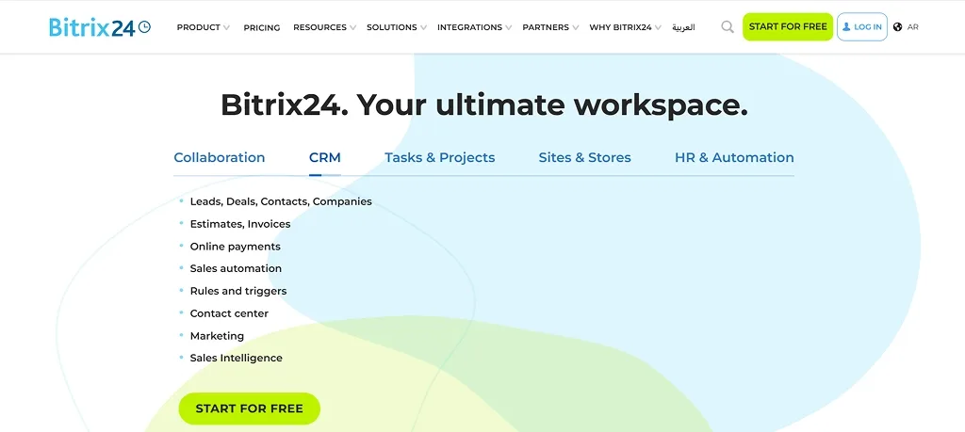Open the Why Bitrix24 menu
Screen dimensions: 965x432
pos(620,27)
